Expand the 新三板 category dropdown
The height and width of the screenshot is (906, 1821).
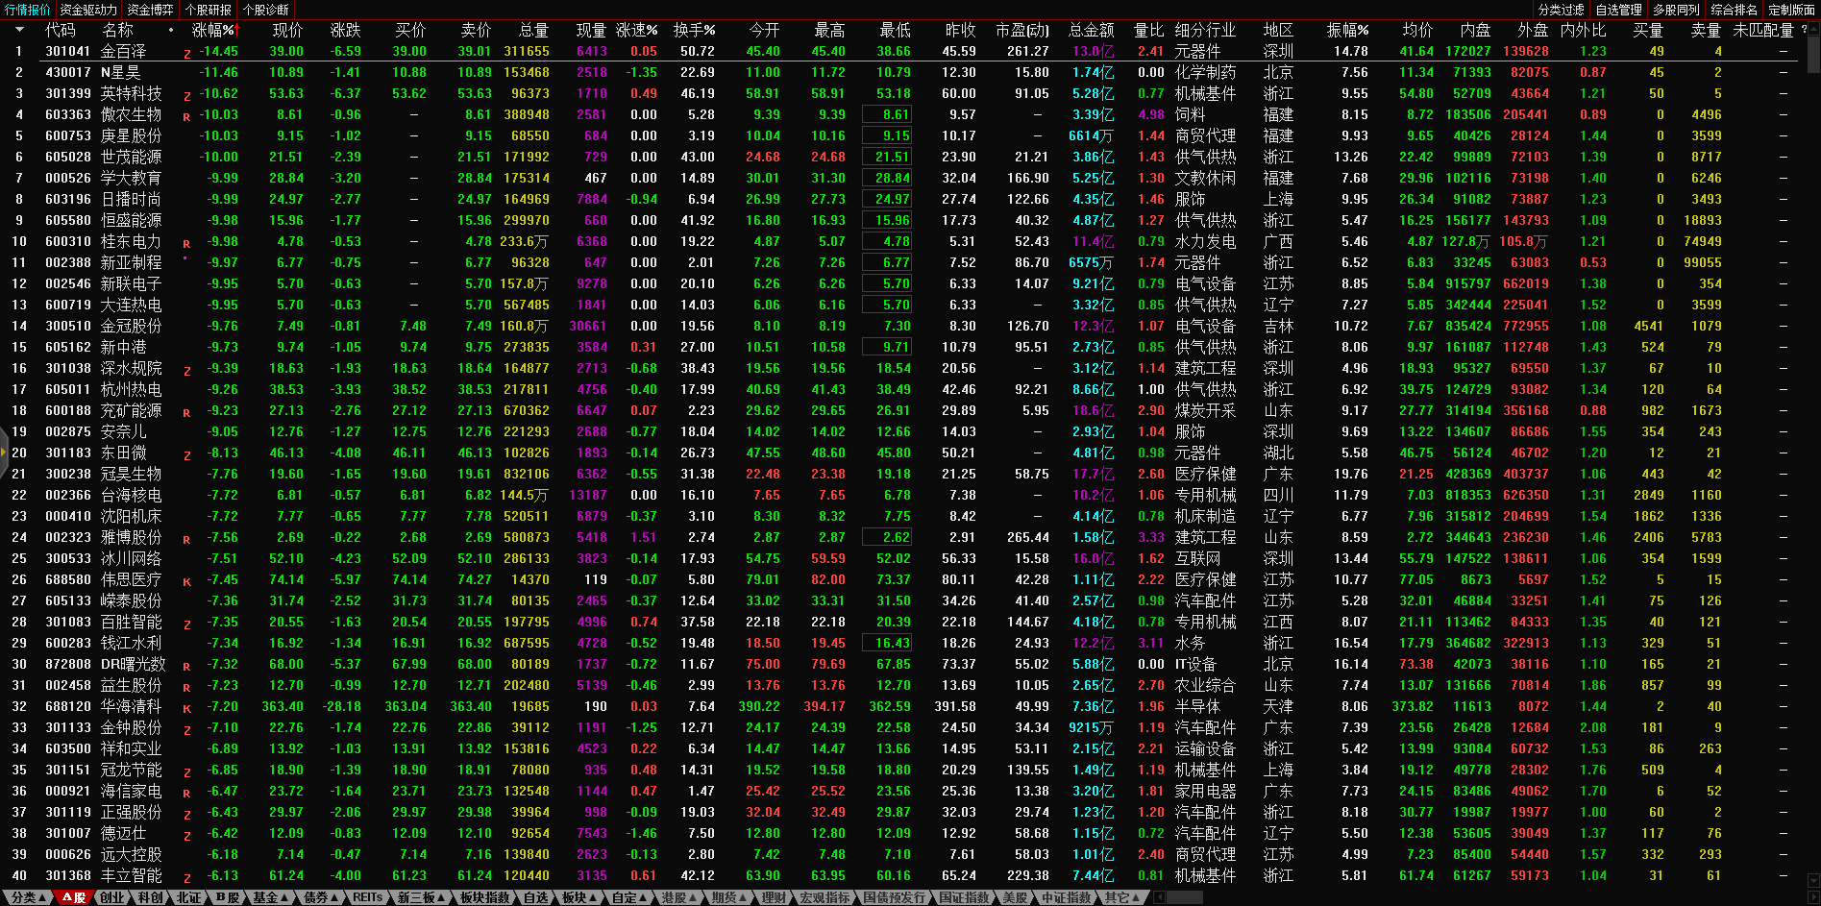click(421, 897)
